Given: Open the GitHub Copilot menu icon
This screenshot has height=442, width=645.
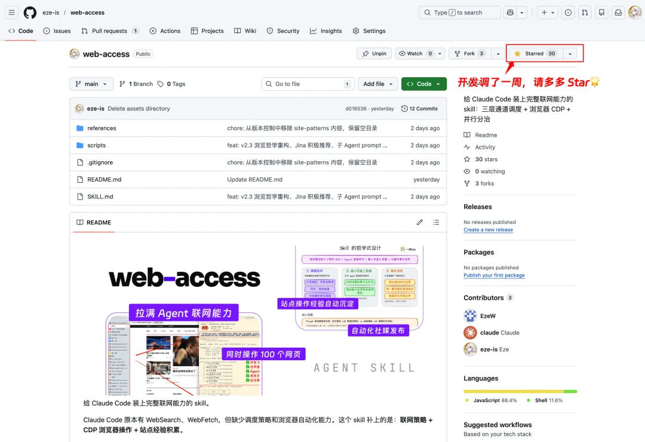Looking at the screenshot, I should click(511, 13).
